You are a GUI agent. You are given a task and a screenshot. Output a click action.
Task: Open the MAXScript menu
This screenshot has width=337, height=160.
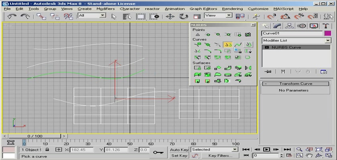click(x=284, y=9)
